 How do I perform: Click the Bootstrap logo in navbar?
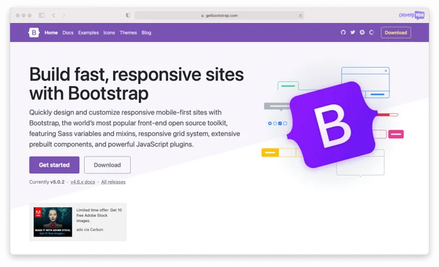34,33
